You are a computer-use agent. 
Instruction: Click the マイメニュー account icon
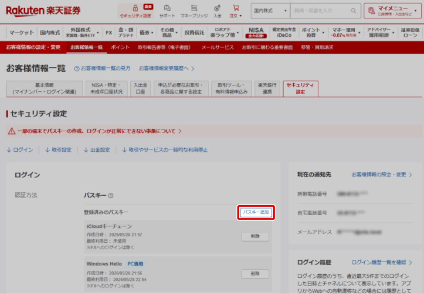(x=372, y=10)
